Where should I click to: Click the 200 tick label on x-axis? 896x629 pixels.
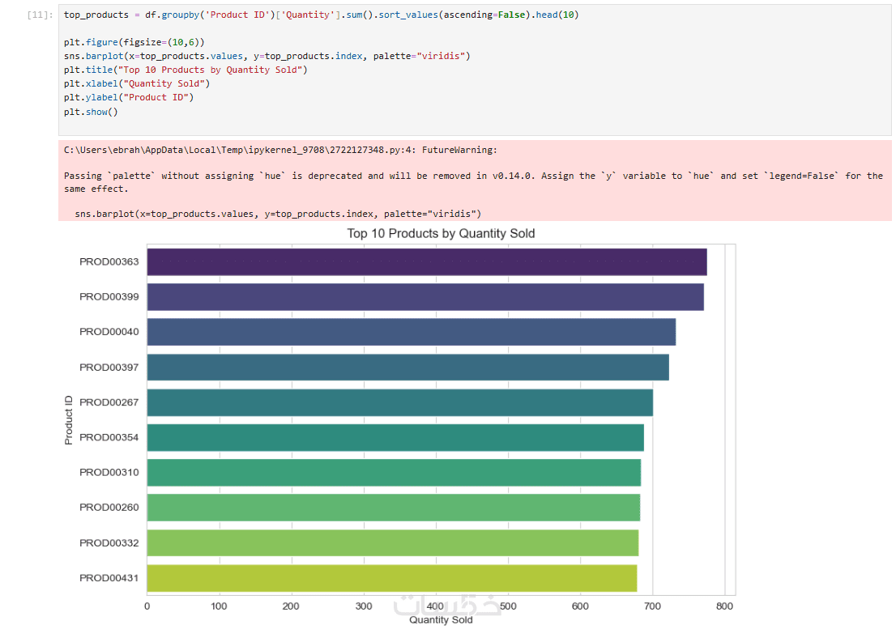pyautogui.click(x=291, y=606)
